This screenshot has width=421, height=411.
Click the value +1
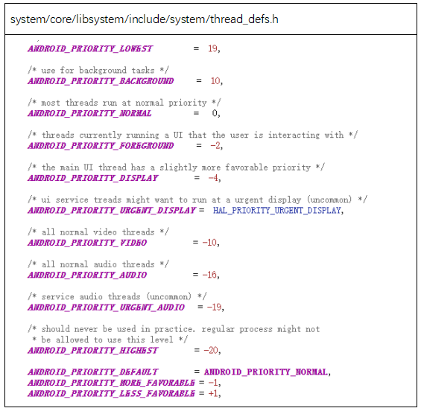[213, 393]
